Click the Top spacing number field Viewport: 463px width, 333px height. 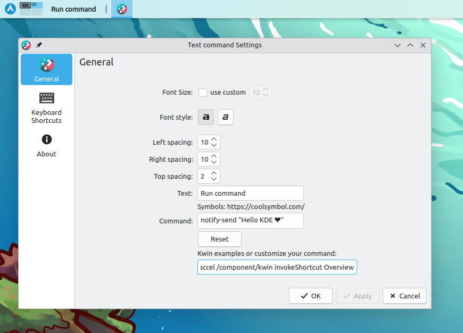point(204,176)
